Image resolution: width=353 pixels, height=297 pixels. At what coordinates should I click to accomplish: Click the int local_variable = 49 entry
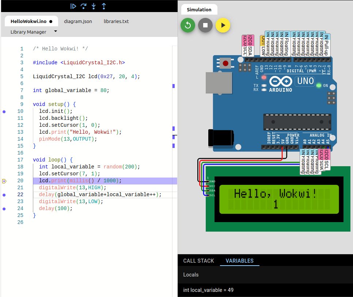point(208,290)
